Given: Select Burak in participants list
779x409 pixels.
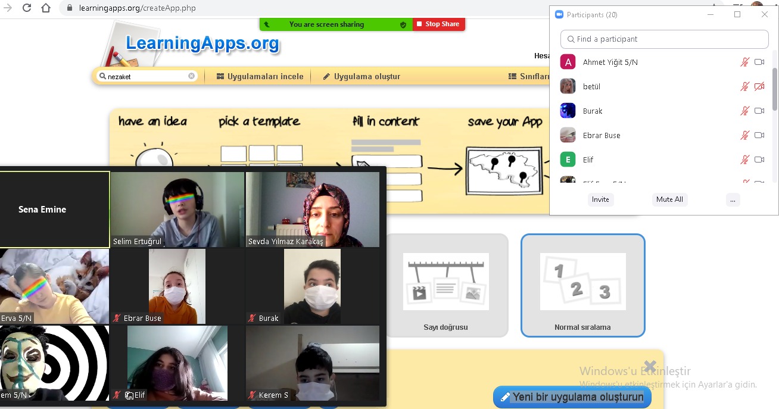Looking at the screenshot, I should (x=663, y=111).
